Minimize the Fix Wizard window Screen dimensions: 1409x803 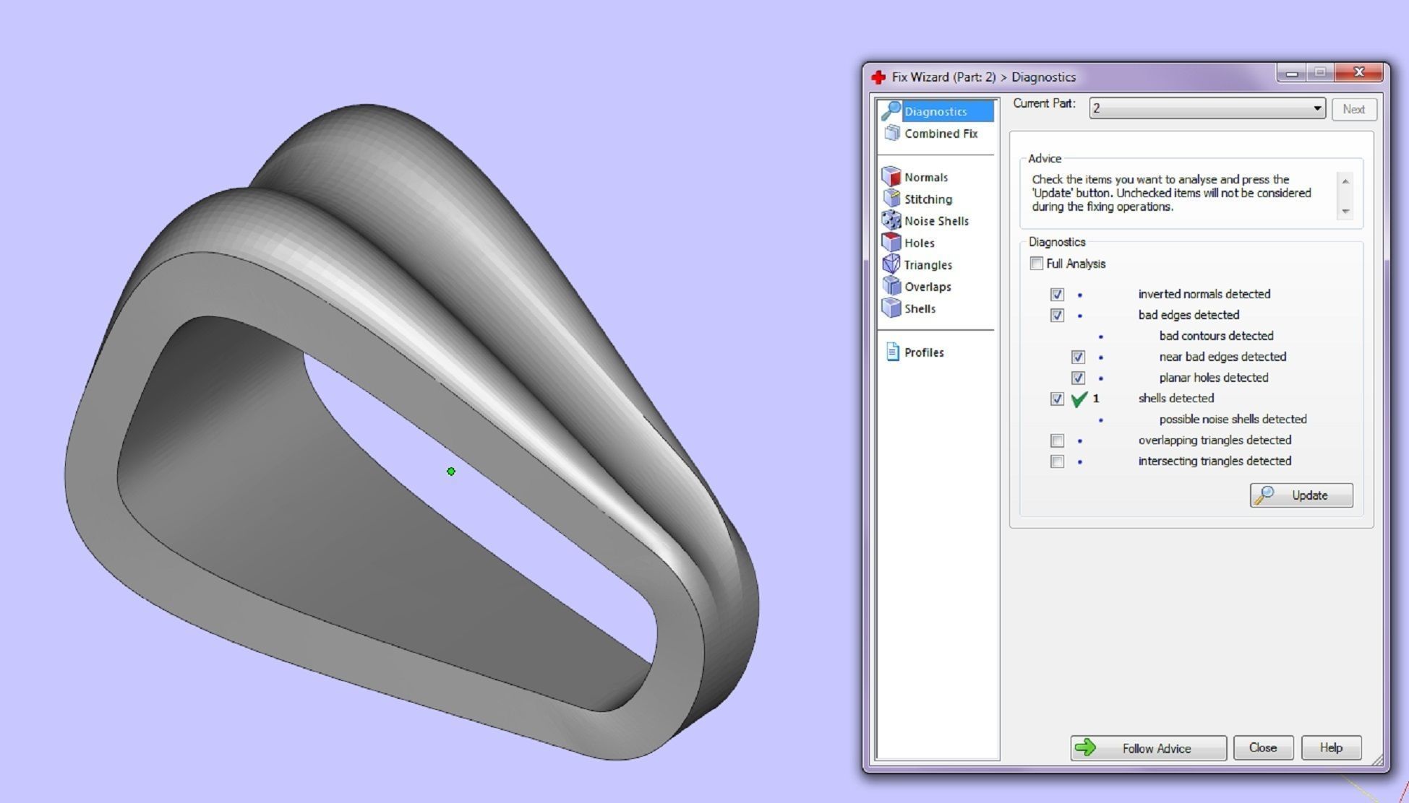pos(1291,72)
